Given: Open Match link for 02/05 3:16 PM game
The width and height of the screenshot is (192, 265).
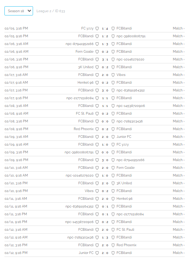Looking at the screenshot, I should tap(178, 28).
